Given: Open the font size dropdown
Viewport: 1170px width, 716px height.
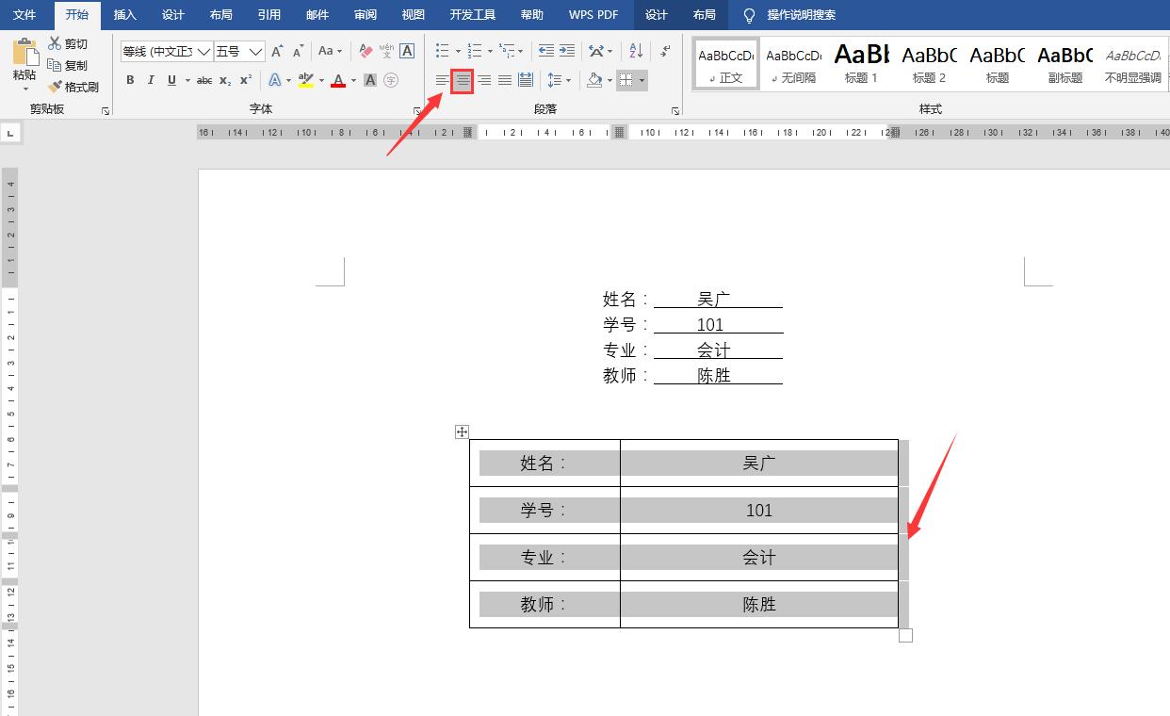Looking at the screenshot, I should (256, 51).
